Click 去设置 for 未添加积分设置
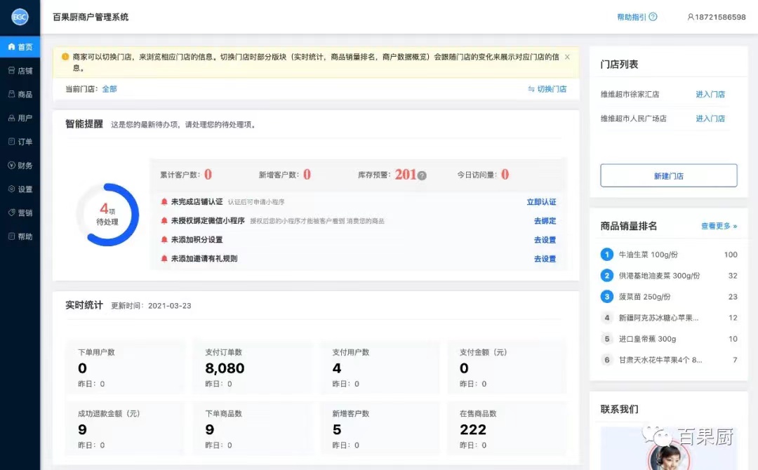 tap(545, 240)
